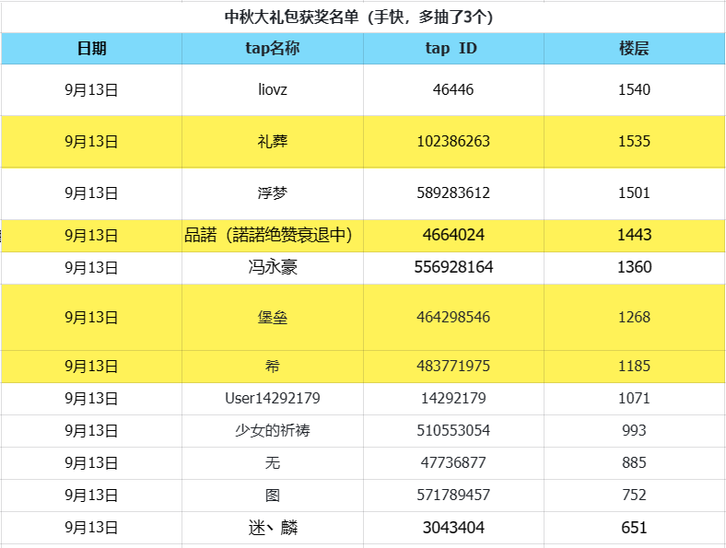
Task: Select the tap名称 column header
Action: [272, 49]
